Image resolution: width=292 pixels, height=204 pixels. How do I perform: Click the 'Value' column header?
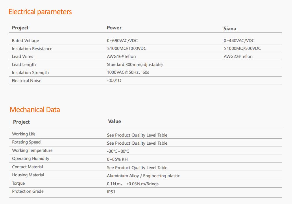(x=114, y=121)
